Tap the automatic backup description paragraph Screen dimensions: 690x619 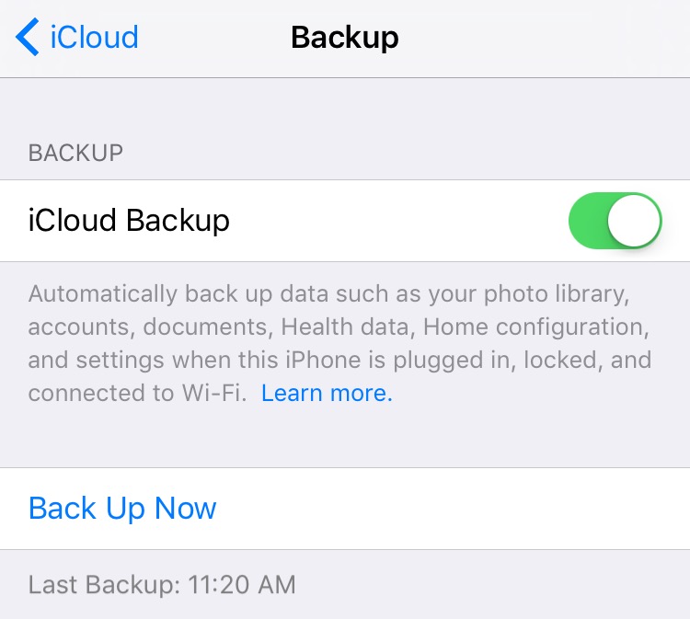point(339,343)
